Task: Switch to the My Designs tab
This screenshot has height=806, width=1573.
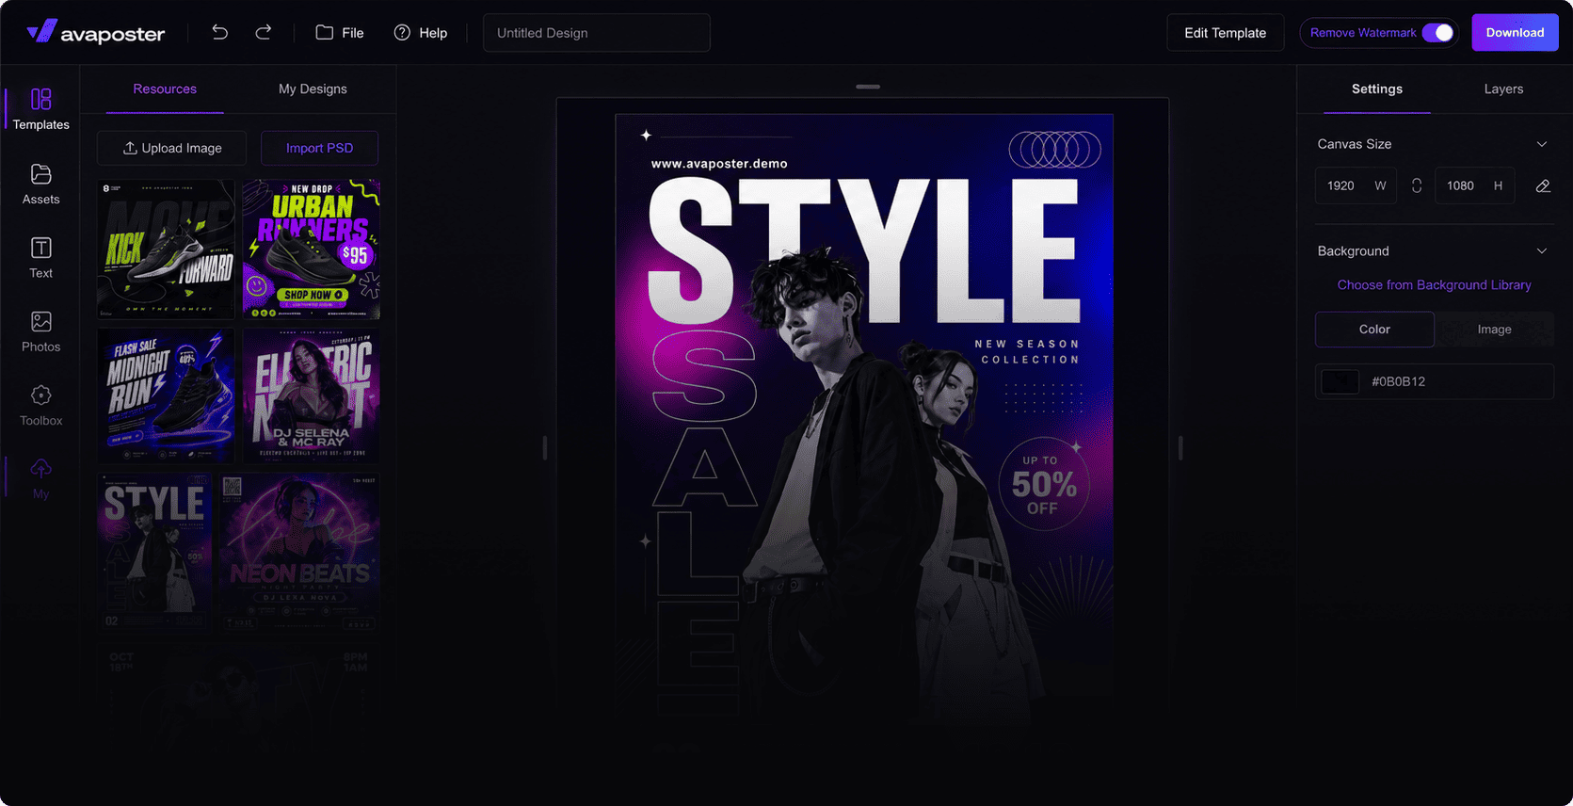Action: click(x=313, y=89)
